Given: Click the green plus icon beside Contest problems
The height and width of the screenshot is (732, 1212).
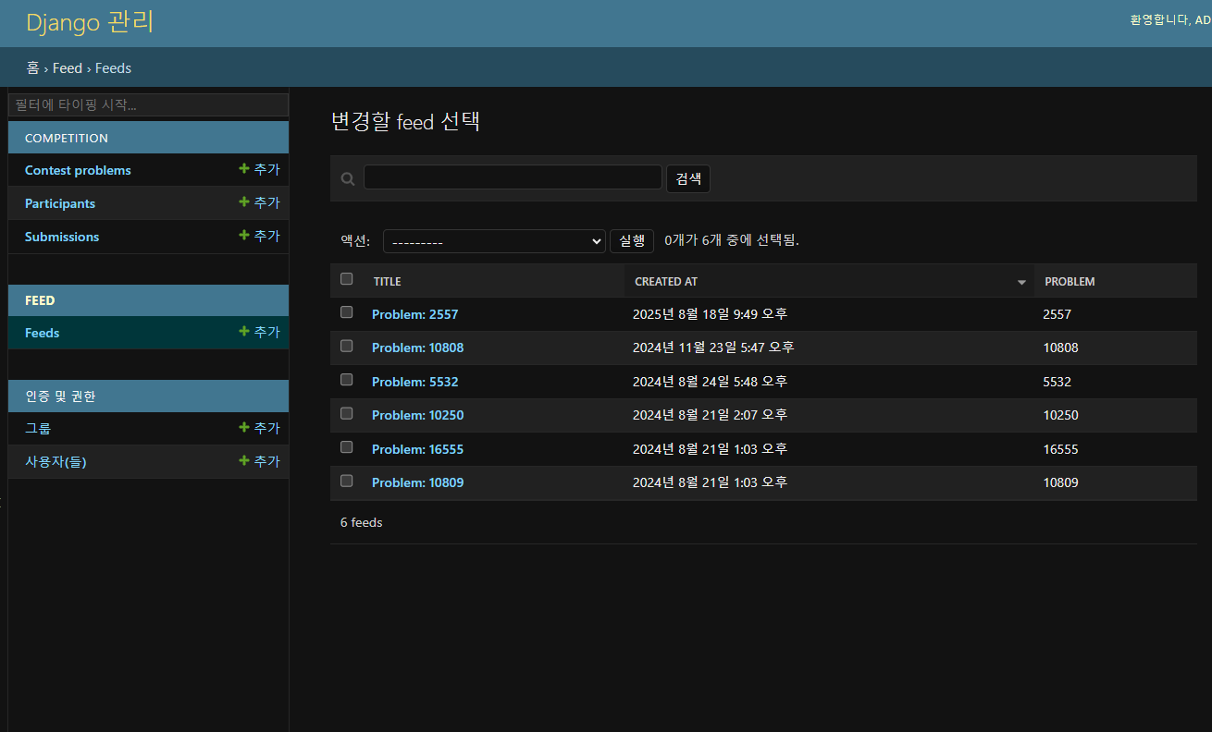Looking at the screenshot, I should click(244, 169).
